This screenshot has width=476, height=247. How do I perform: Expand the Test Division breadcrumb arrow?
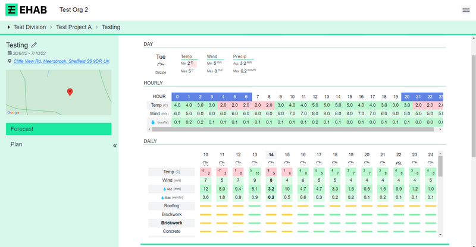click(9, 27)
